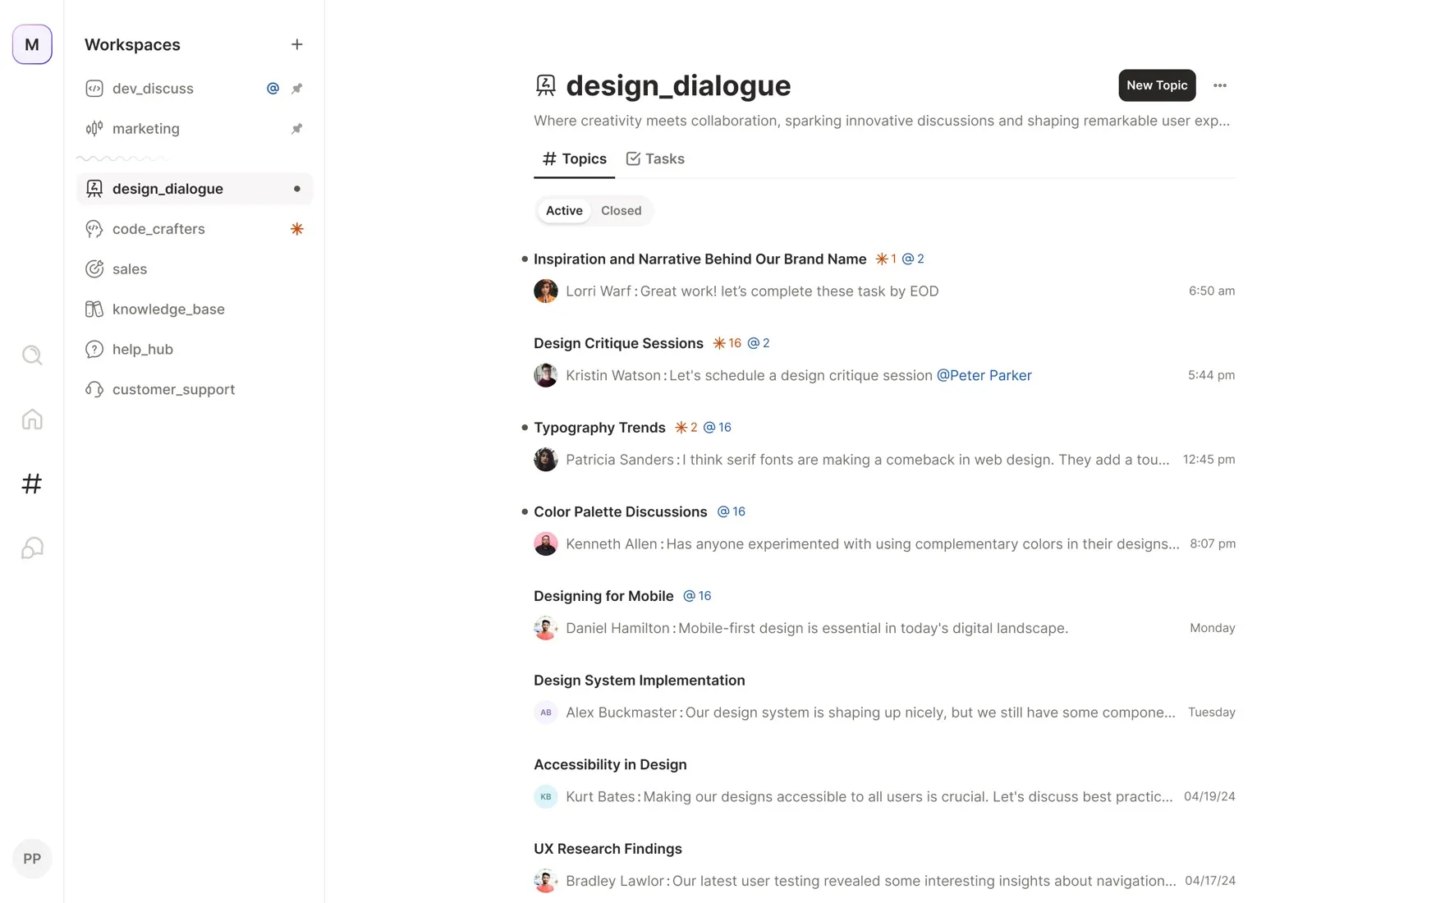Viewport: 1445px width, 903px height.
Task: Click the New Topic button
Action: [1157, 85]
